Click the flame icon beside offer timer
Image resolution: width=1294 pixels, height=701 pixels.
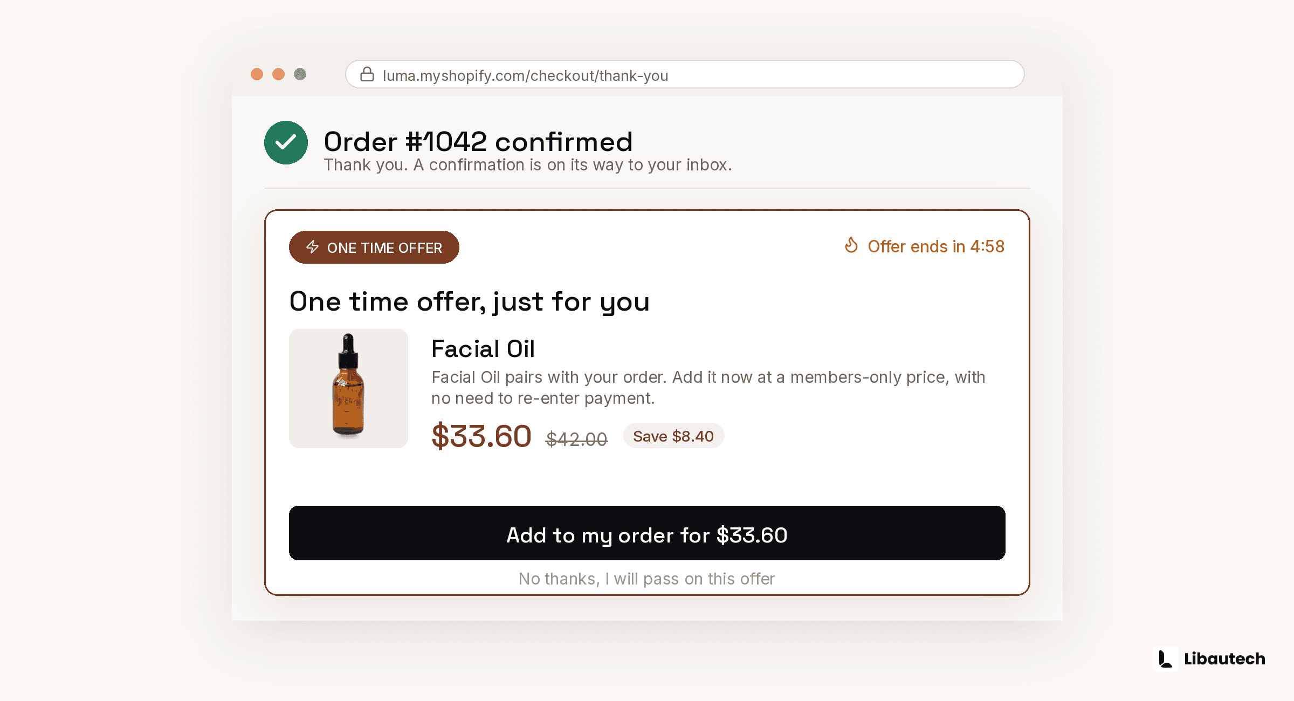(x=851, y=245)
